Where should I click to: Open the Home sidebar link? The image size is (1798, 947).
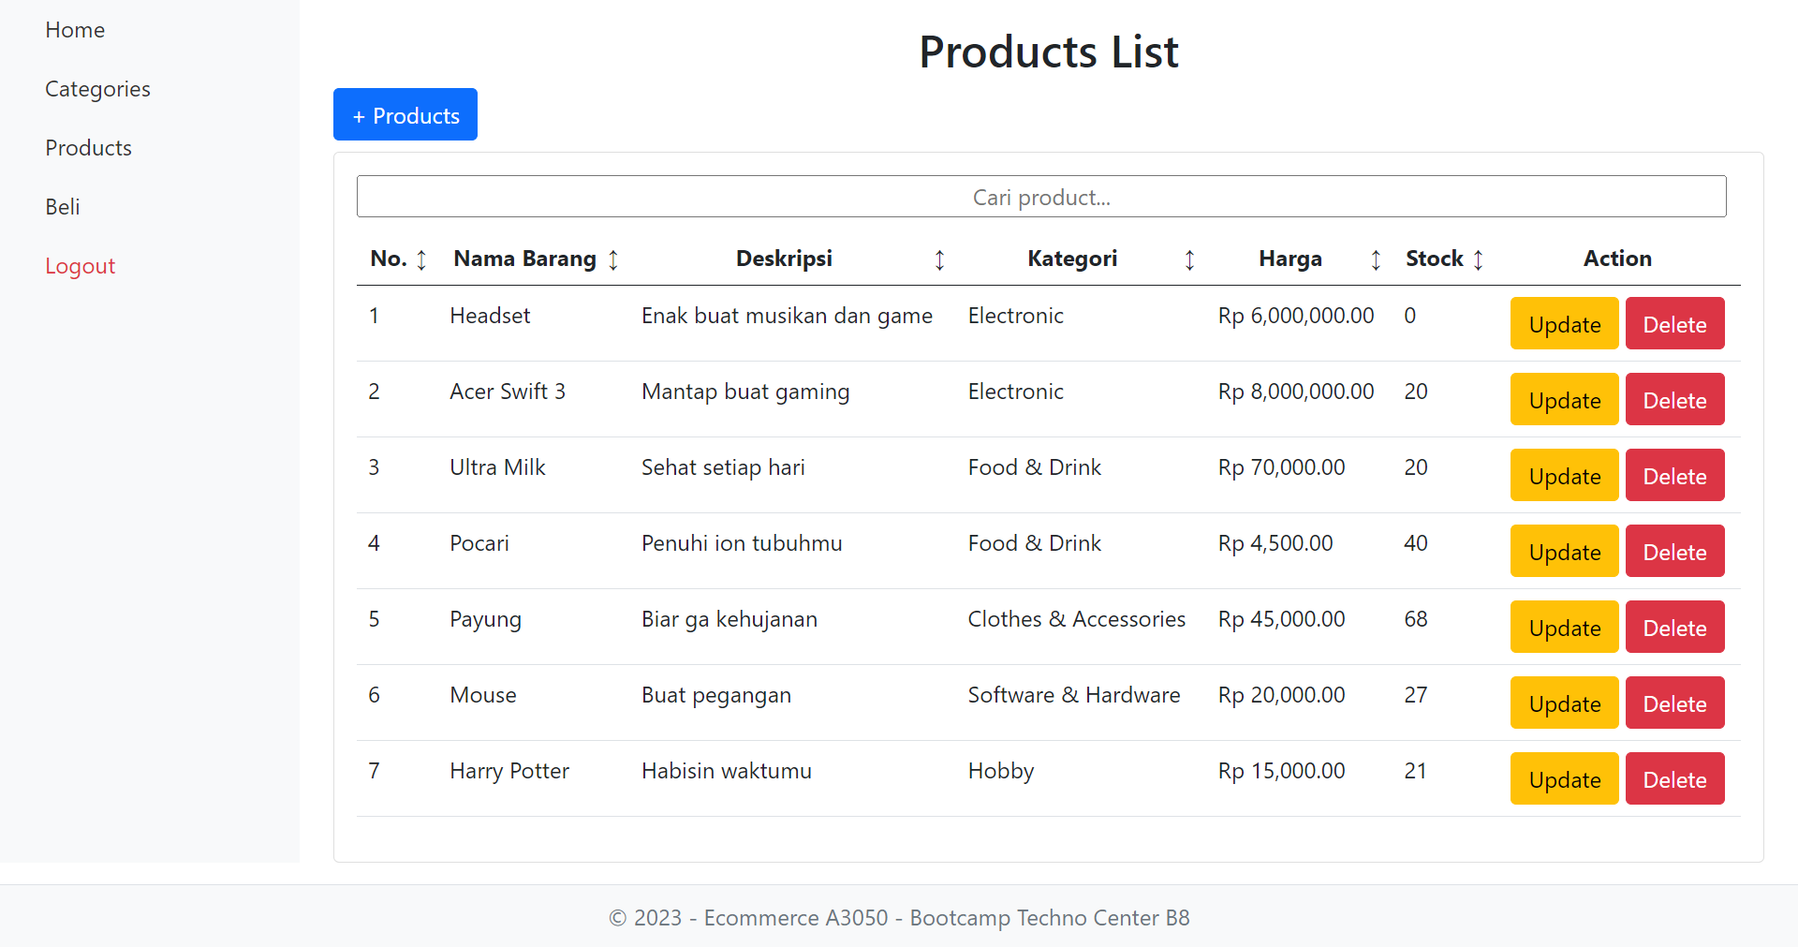click(x=75, y=30)
